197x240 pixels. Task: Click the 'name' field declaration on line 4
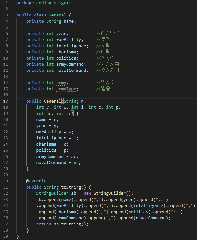pos(68,21)
